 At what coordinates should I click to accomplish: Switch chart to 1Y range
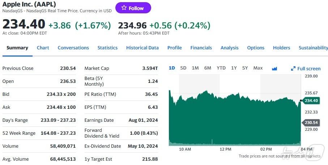click(234, 68)
